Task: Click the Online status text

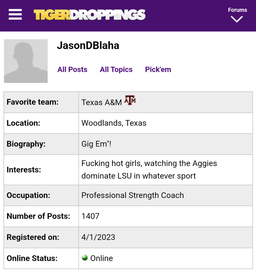Action: click(102, 258)
